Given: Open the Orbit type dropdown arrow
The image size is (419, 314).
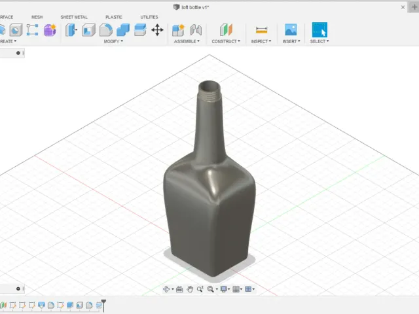Looking at the screenshot, I should pos(173,289).
